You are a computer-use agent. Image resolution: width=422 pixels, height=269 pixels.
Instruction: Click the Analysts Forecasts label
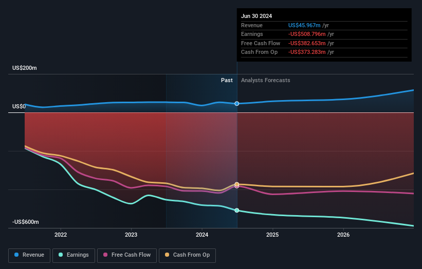(266, 80)
